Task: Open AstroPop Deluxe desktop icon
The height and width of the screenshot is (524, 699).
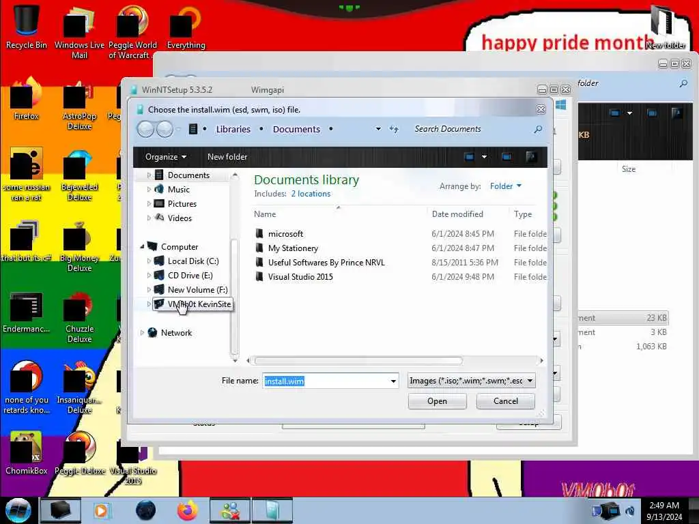Action: (79, 104)
